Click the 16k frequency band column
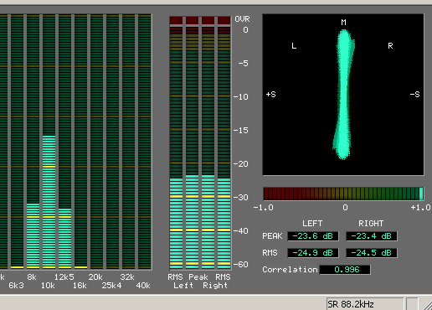432x310 pixels. coord(81,142)
